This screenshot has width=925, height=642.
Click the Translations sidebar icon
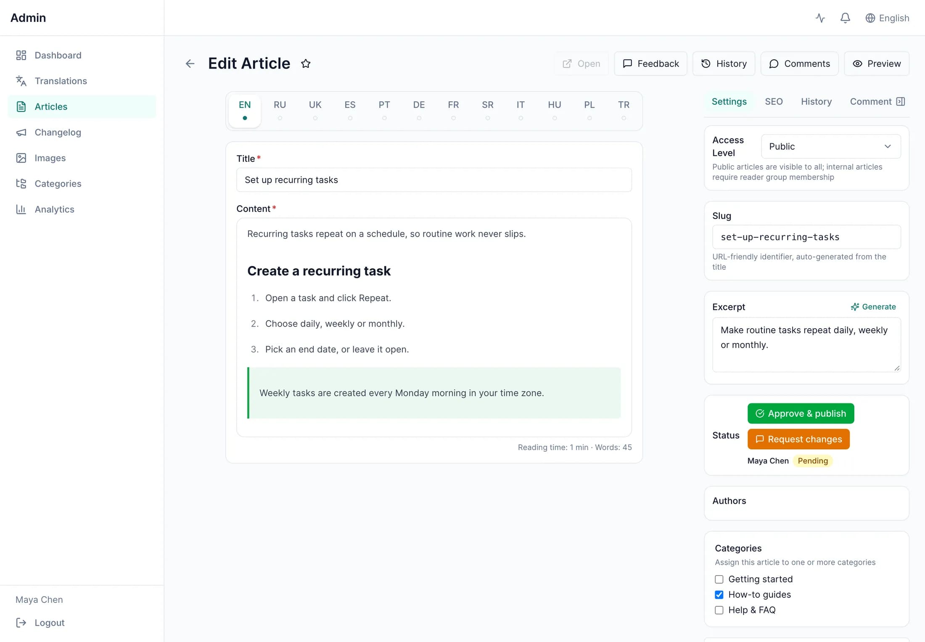21,81
